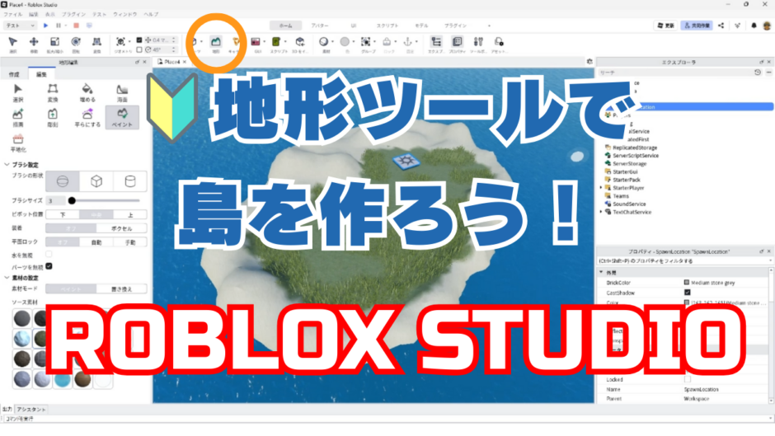Image resolution: width=775 pixels, height=436 pixels.
Task: Switch to the Create (作成) terrain tab
Action: 14,74
